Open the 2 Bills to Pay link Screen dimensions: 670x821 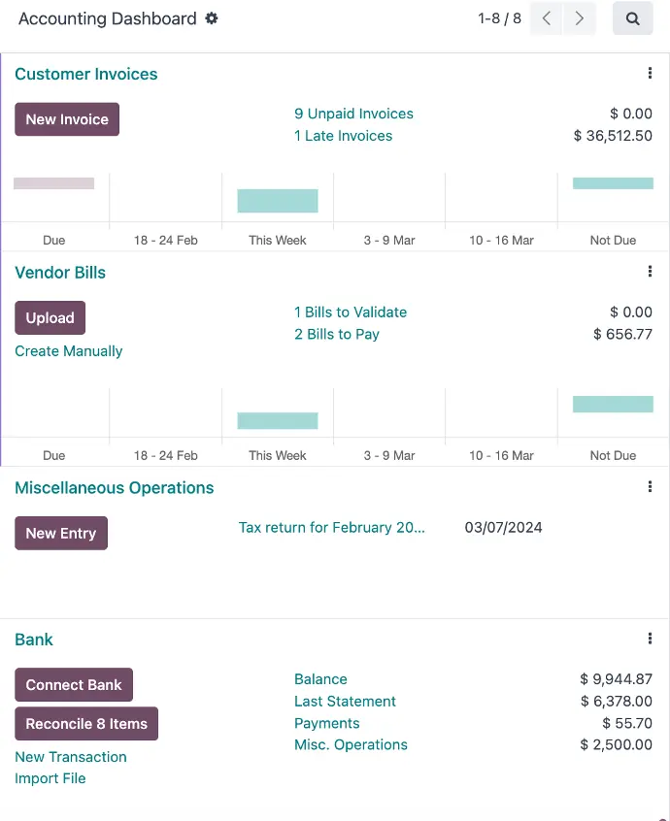[337, 334]
